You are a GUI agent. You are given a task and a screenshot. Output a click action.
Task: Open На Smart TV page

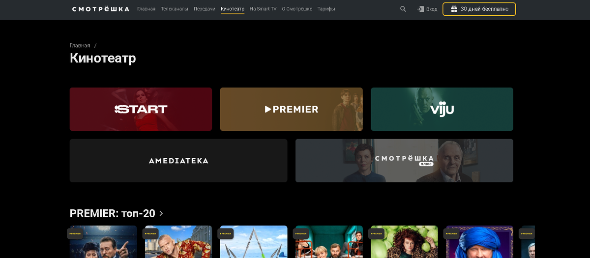[x=263, y=9]
